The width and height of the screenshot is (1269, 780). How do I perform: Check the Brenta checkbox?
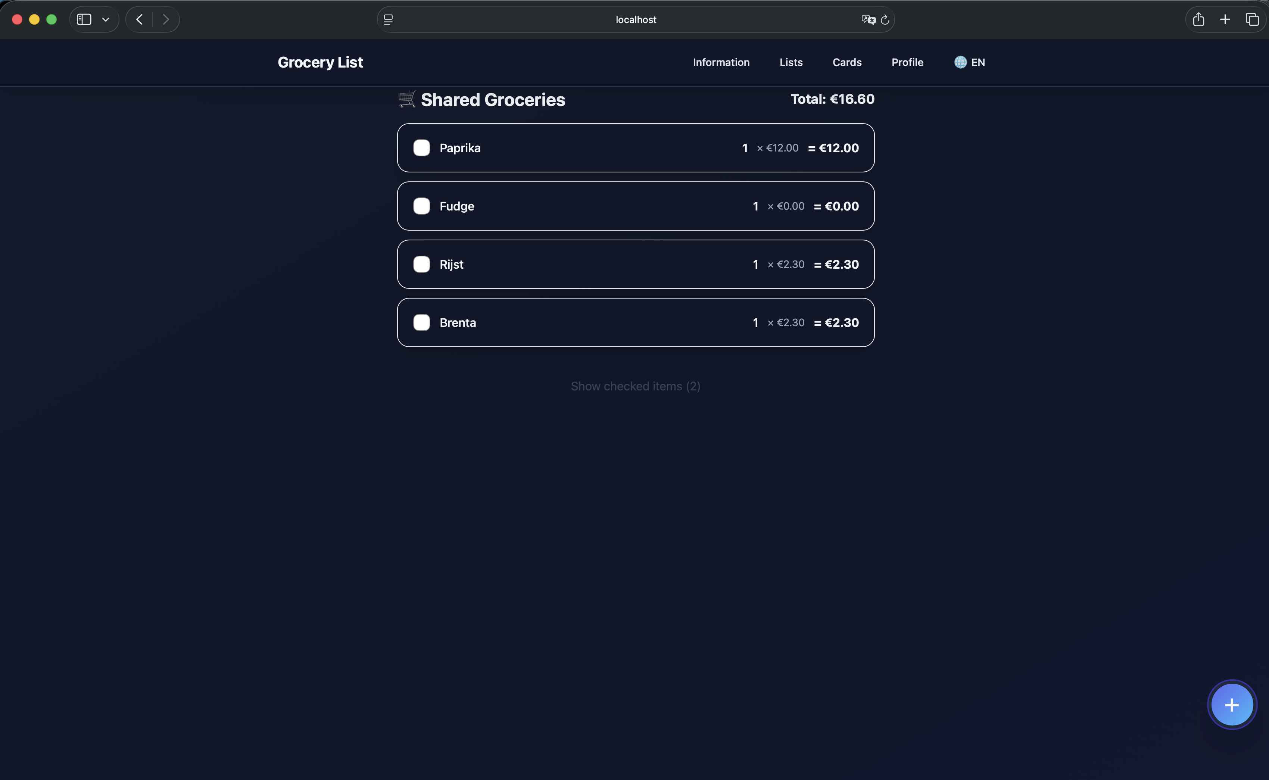tap(421, 322)
